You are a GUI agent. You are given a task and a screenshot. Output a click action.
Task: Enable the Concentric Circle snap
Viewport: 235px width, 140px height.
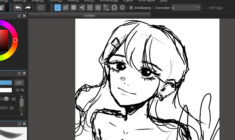[x=98, y=8]
